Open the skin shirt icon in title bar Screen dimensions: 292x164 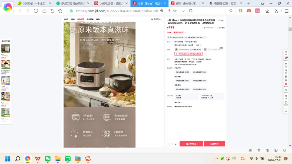tap(262, 3)
